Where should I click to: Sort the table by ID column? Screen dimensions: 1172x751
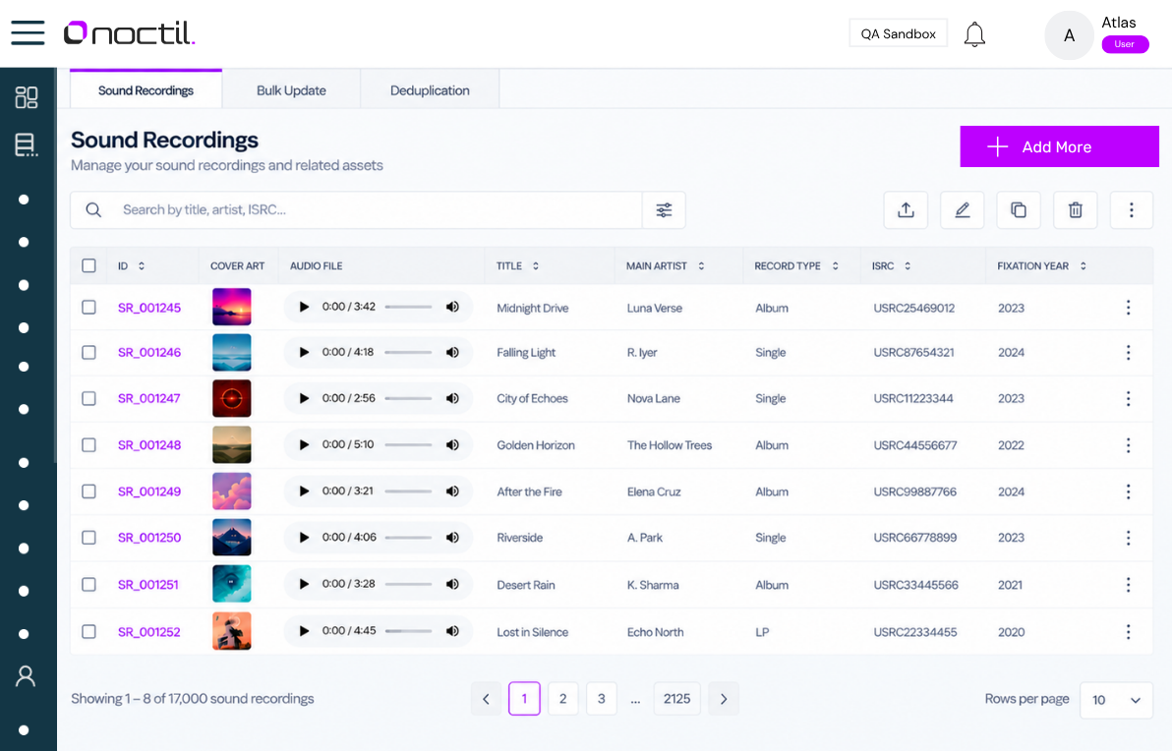142,266
